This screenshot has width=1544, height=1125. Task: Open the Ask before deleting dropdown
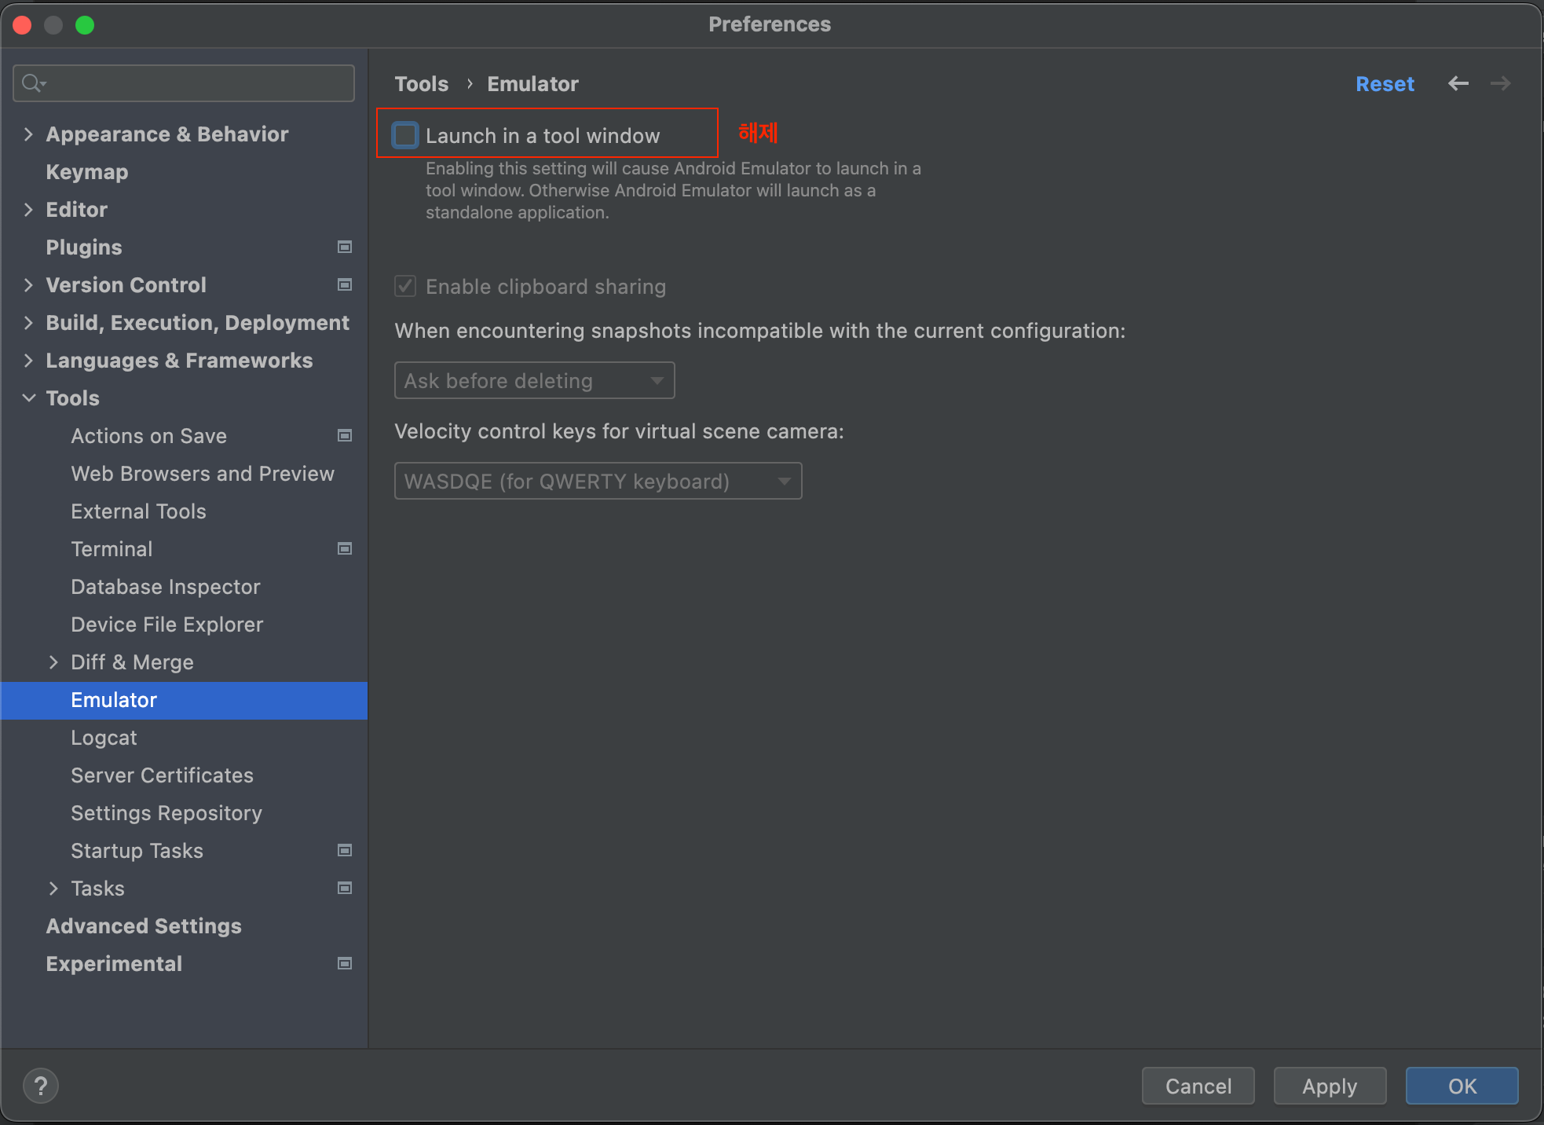[534, 380]
